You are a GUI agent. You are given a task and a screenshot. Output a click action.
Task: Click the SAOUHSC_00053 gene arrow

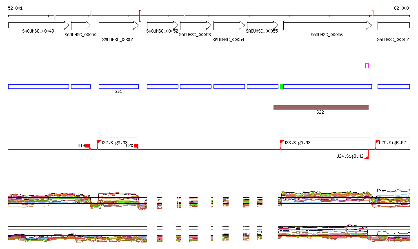pos(196,25)
